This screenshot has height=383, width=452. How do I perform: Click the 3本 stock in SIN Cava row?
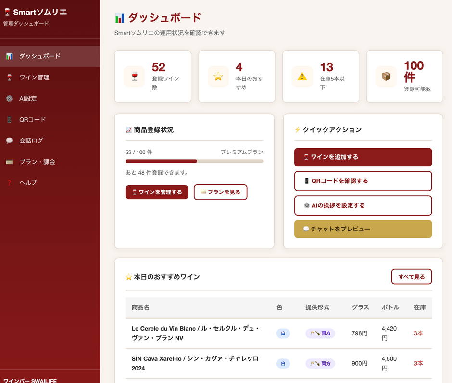[418, 364]
